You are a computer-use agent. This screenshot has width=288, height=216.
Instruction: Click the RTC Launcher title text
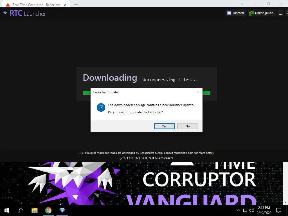click(28, 13)
